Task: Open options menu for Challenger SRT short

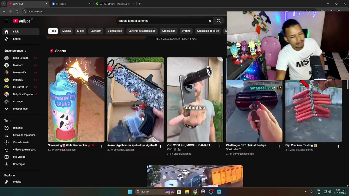Action: 279,147
